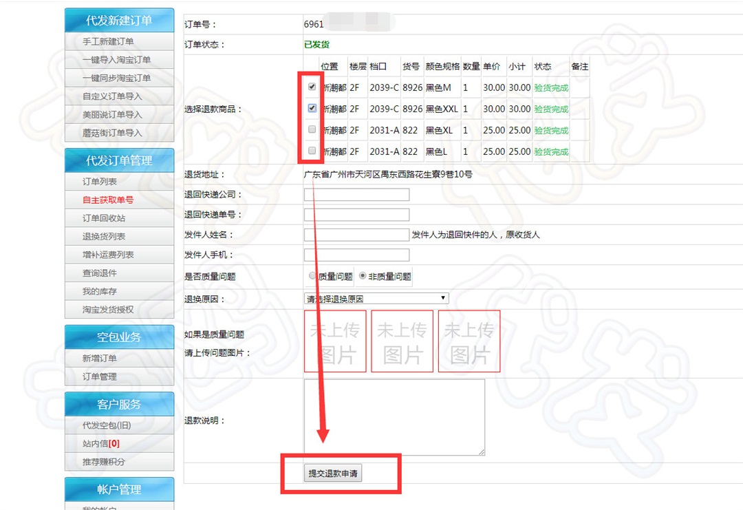Open 站内信 messages link

tap(100, 444)
